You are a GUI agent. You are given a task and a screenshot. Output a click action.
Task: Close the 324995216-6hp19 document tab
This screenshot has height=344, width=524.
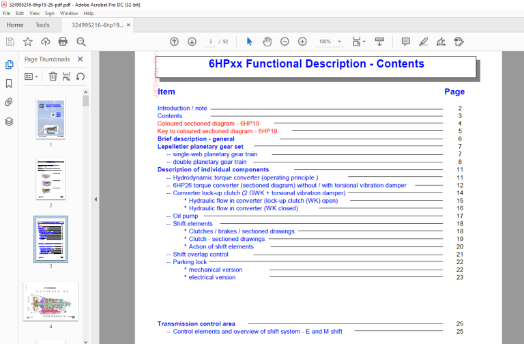click(128, 25)
